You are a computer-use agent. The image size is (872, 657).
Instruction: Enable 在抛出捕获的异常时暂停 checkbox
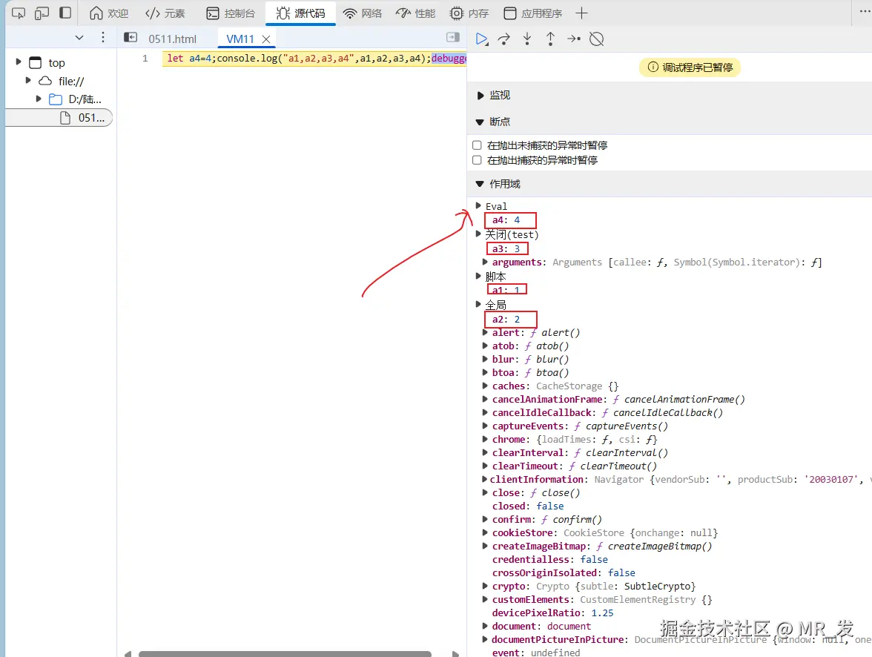pos(477,160)
